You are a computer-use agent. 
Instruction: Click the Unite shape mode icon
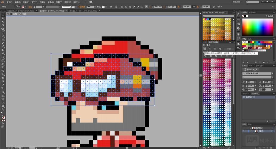click(205, 49)
